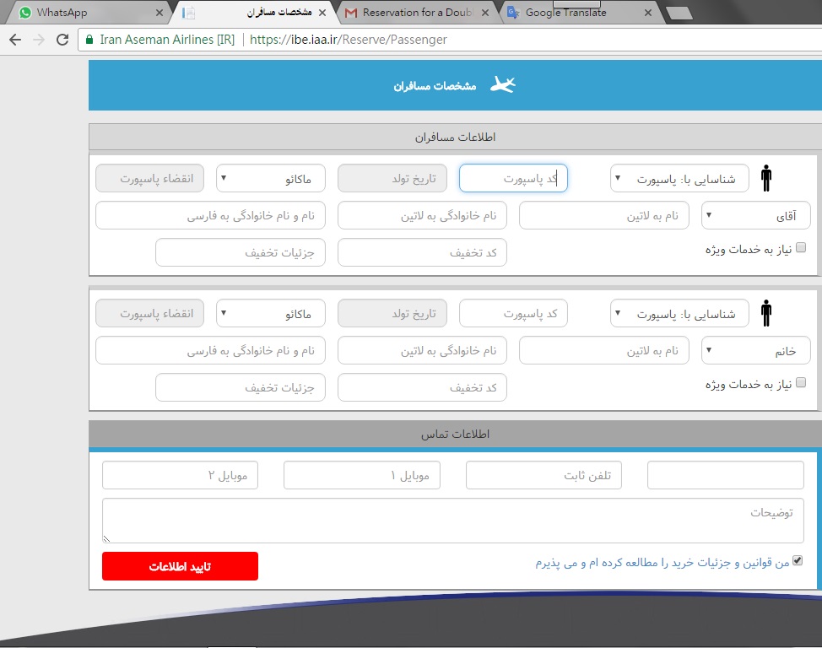Switch to the Reservation for a Double tab
Viewport: 822px width, 648px height.
pos(417,13)
